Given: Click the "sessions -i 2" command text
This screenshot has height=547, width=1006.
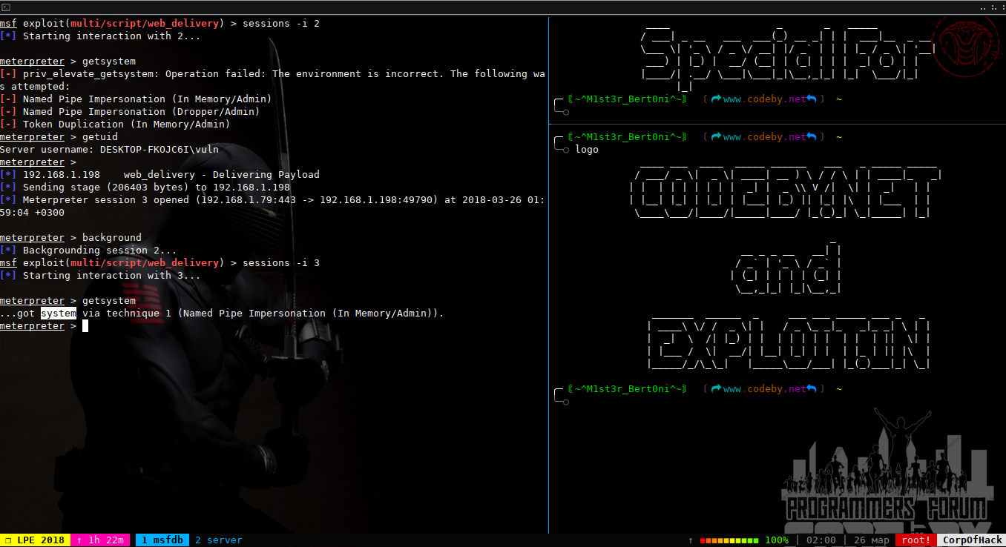Looking at the screenshot, I should click(x=281, y=23).
